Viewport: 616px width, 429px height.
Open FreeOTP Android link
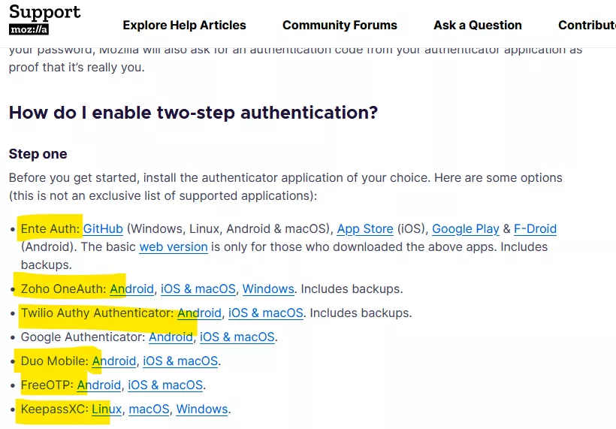(x=99, y=385)
